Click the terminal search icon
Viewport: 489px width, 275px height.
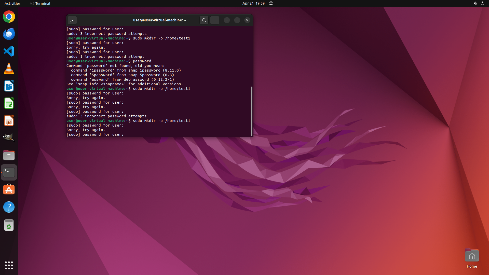coord(204,20)
